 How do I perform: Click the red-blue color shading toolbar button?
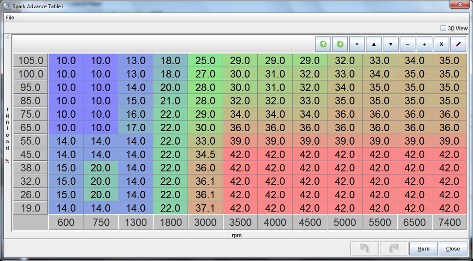point(458,44)
